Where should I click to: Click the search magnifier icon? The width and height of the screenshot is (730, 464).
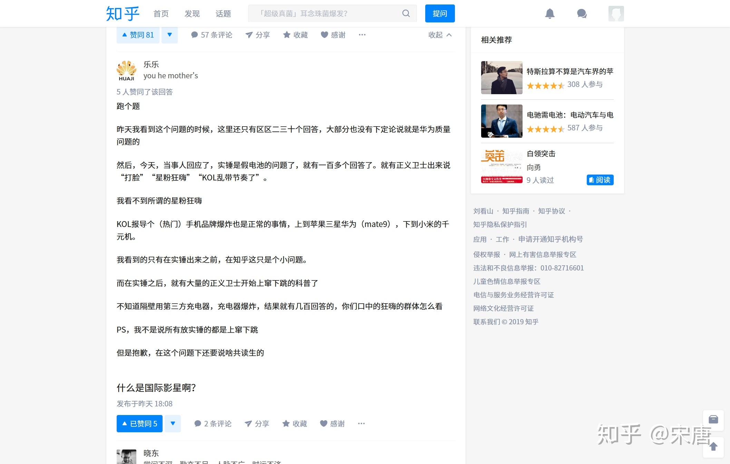pyautogui.click(x=406, y=13)
